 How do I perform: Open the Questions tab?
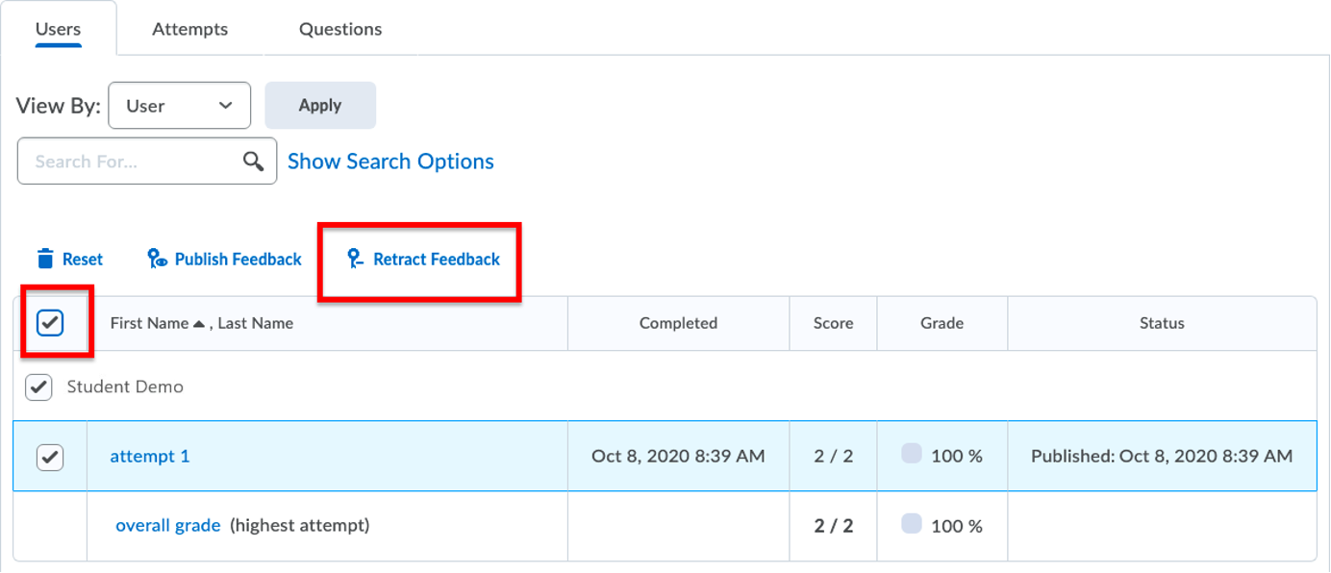(340, 29)
